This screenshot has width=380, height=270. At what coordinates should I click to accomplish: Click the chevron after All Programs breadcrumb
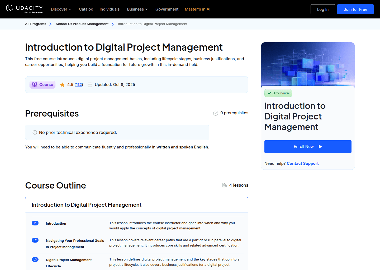50,24
